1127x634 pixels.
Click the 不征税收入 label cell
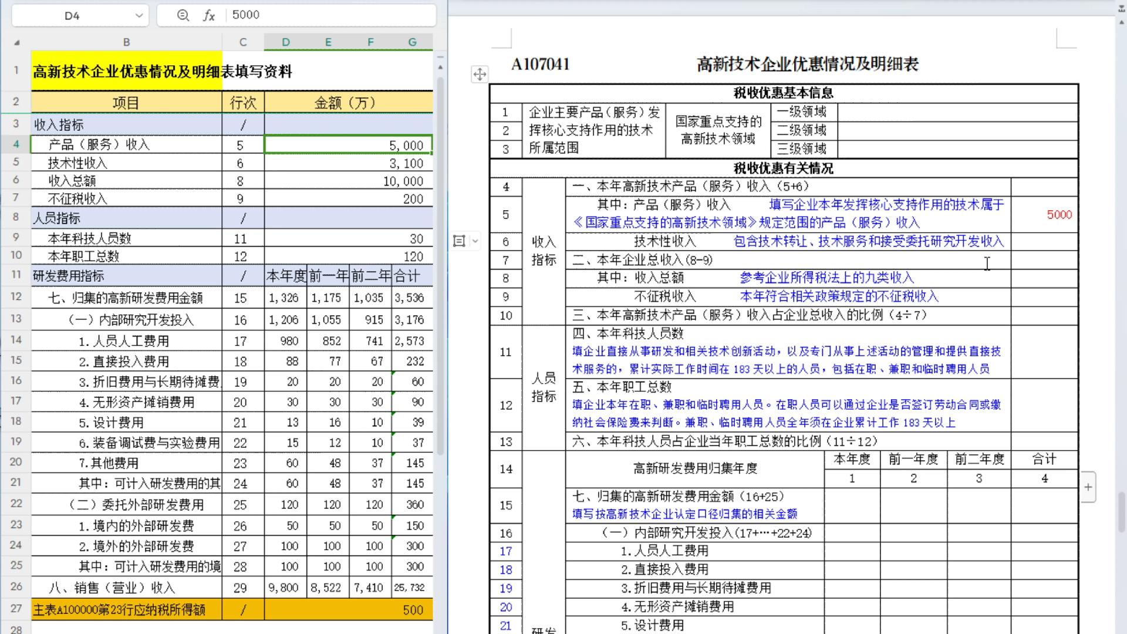point(126,199)
